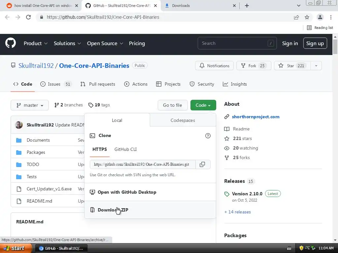Click the Cert_Updater_v1.6.exe file icon
Screen dimensions: 338x253
pyautogui.click(x=19, y=189)
